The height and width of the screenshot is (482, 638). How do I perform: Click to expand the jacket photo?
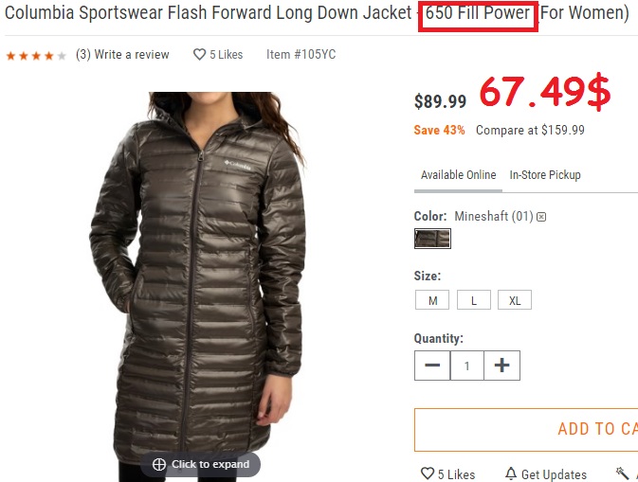click(x=201, y=464)
